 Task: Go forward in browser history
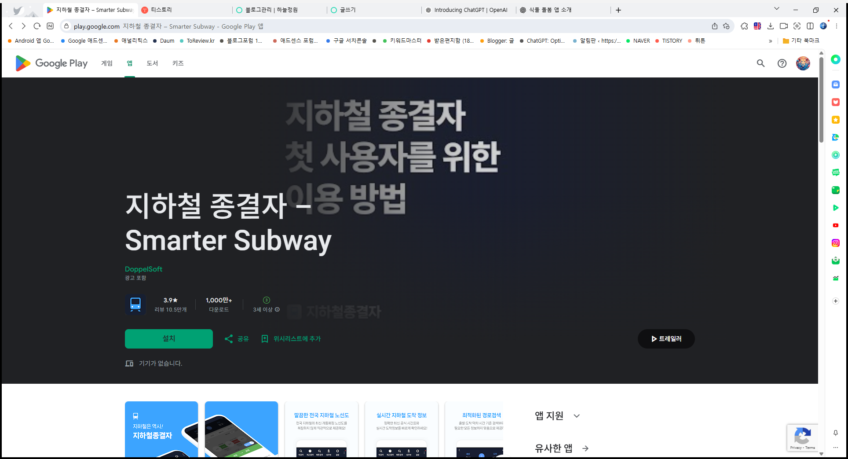pyautogui.click(x=24, y=26)
